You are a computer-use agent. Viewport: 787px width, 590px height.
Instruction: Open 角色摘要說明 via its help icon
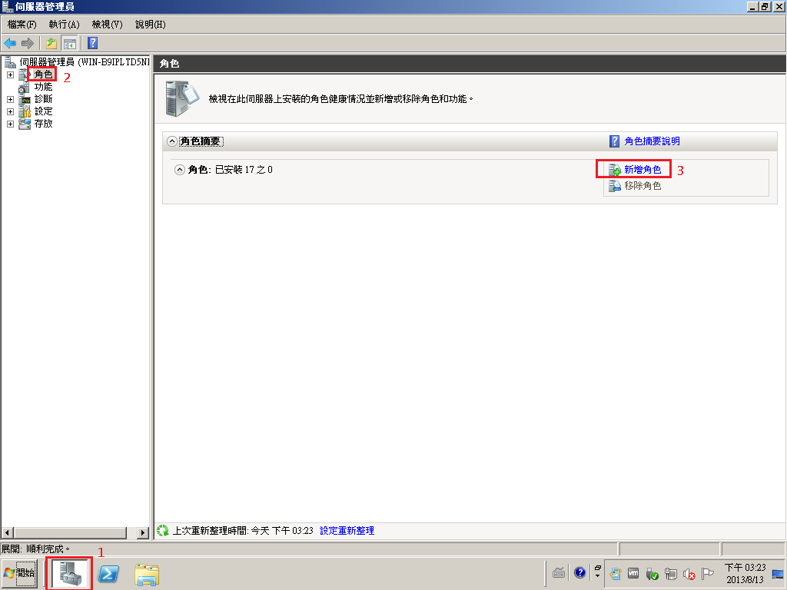(x=613, y=141)
